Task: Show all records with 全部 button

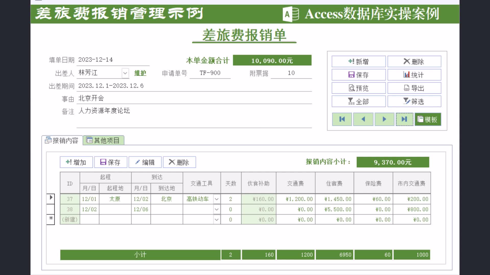Action: pyautogui.click(x=359, y=101)
